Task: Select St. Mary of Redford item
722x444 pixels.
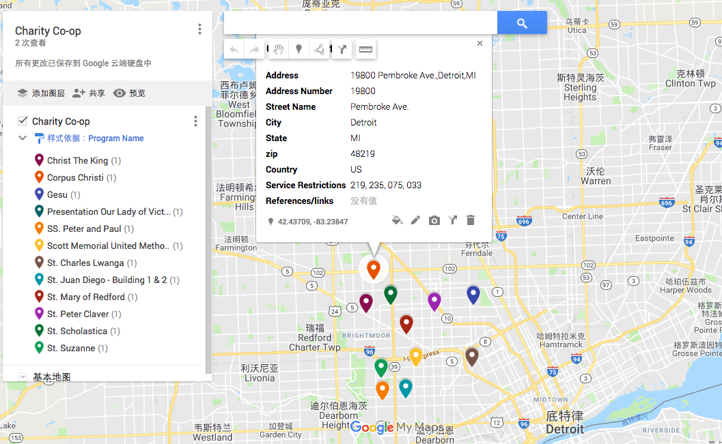Action: (85, 297)
